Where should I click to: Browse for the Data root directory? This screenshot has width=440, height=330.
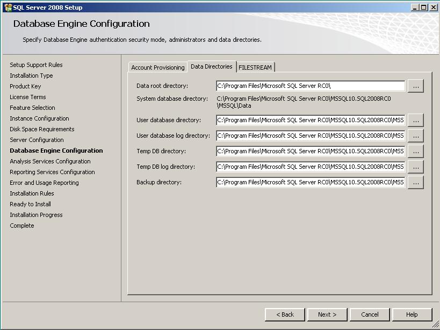click(x=416, y=86)
